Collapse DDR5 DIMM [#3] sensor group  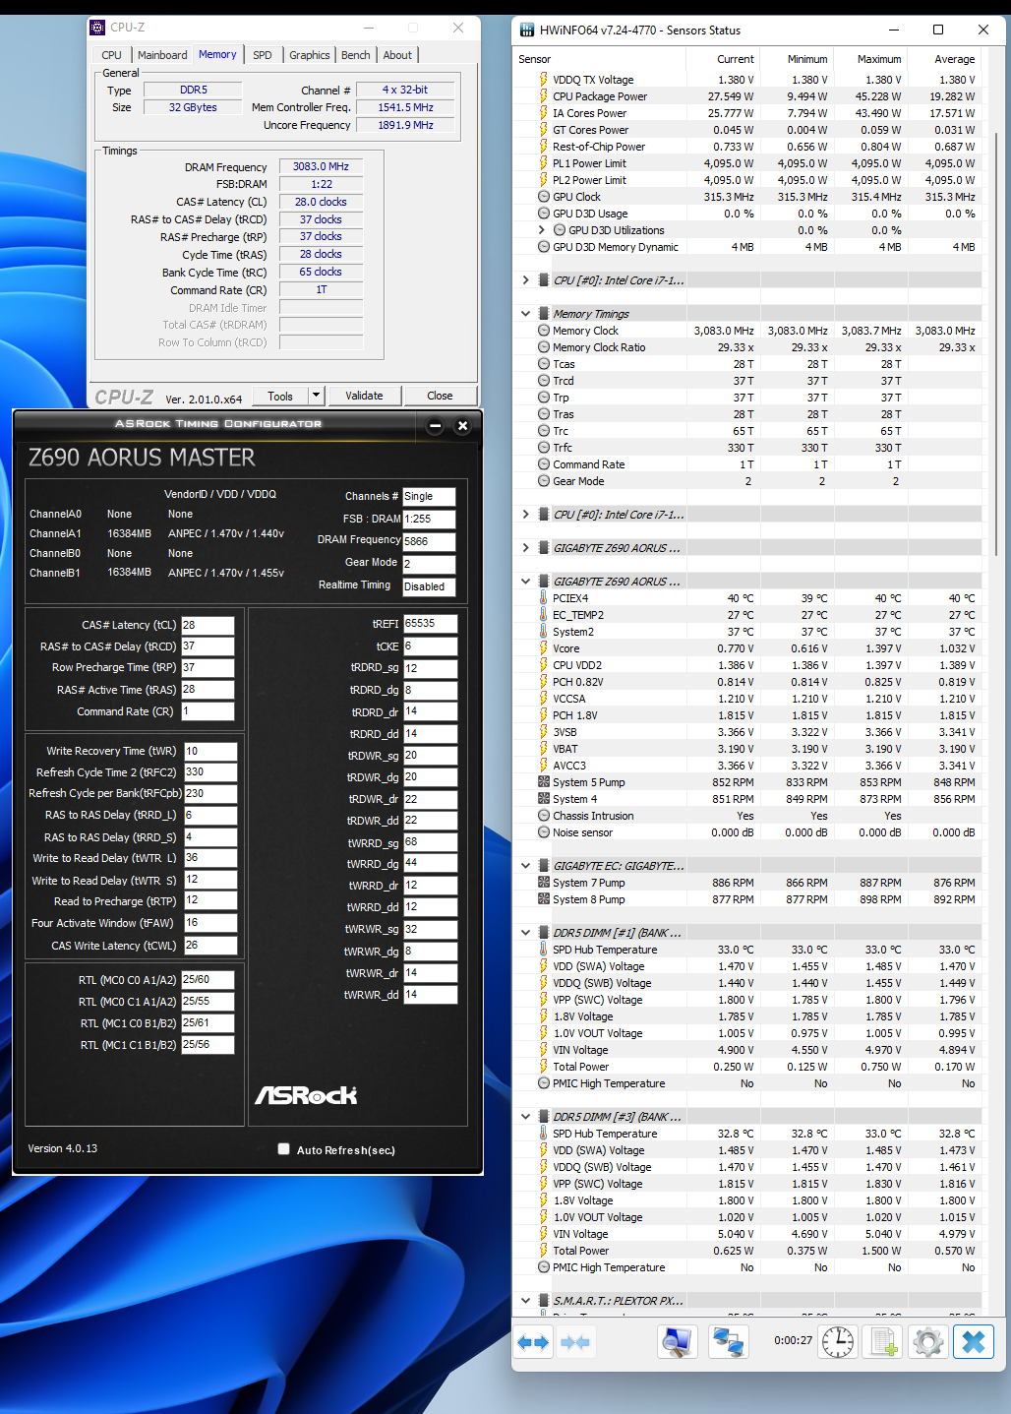525,1117
